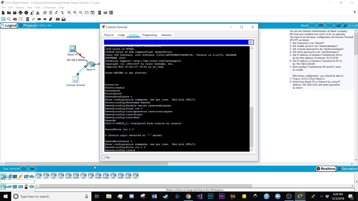Screen dimensions: 358x201
Task: Switch to the Attributes tab
Action: (166, 35)
